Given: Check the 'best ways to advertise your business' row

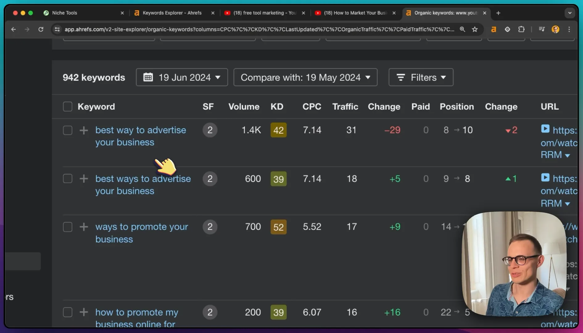Looking at the screenshot, I should point(68,179).
